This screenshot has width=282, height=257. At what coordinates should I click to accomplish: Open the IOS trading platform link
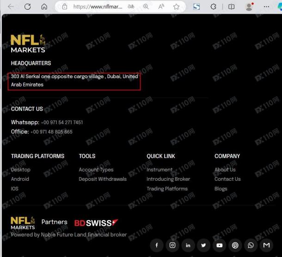coord(15,189)
